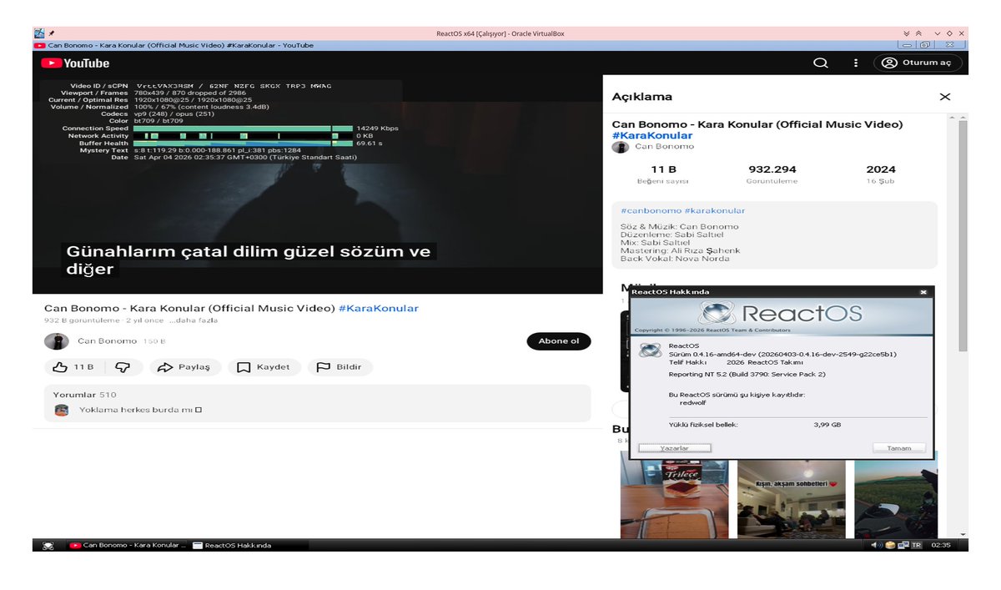1001x590 pixels.
Task: Share the video via Paylaş
Action: [185, 367]
